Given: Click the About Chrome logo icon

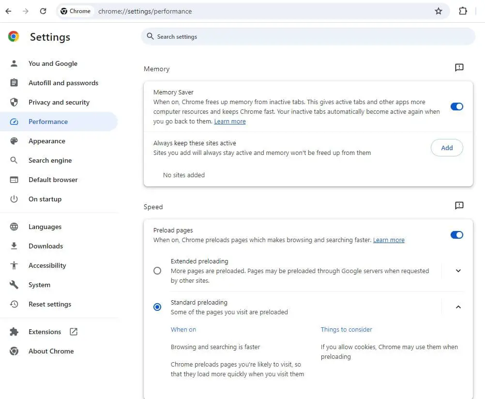Looking at the screenshot, I should 14,351.
